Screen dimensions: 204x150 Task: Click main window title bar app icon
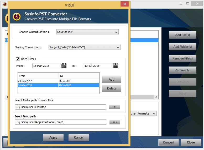tap(5, 4)
